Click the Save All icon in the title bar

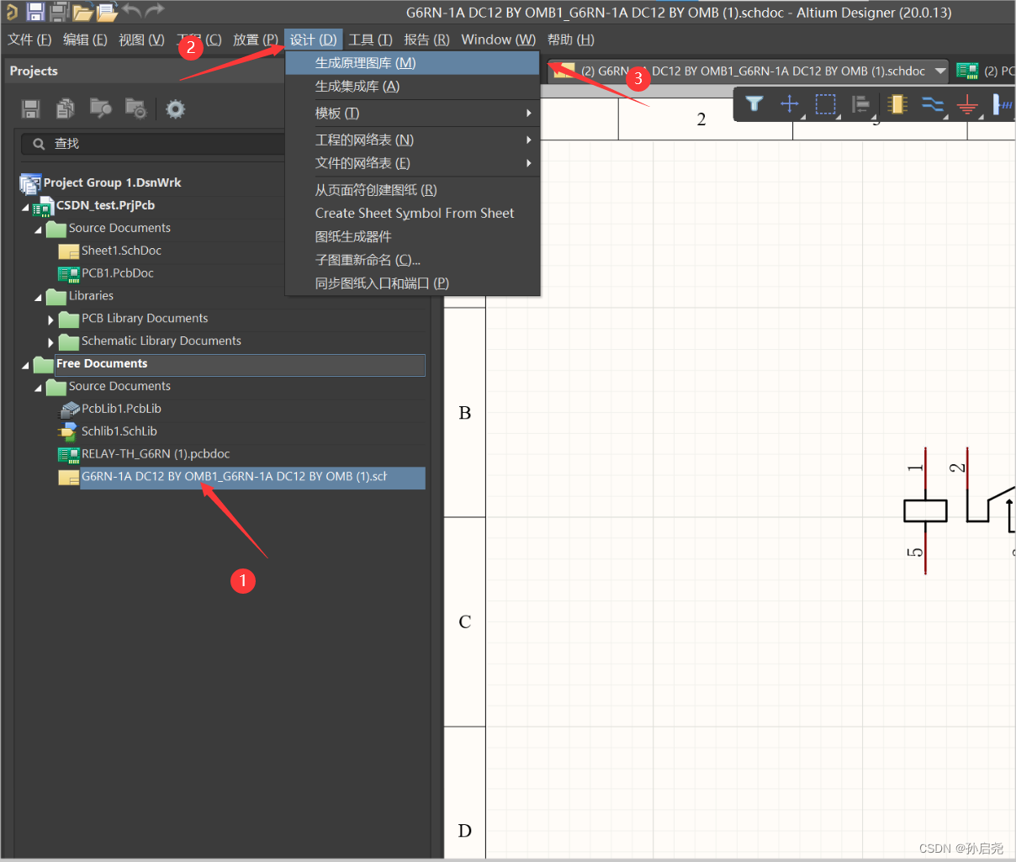(59, 12)
